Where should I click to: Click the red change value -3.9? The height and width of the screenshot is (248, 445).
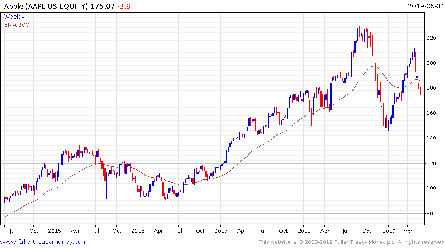(124, 6)
